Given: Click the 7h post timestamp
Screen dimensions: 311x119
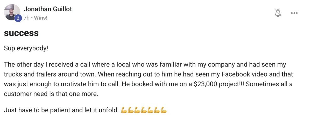Looking at the screenshot, I should (x=26, y=18).
